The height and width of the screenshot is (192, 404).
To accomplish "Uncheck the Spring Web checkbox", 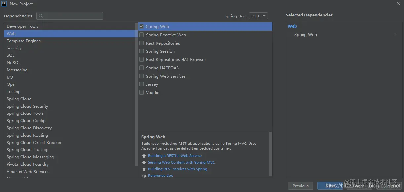I will pyautogui.click(x=141, y=27).
